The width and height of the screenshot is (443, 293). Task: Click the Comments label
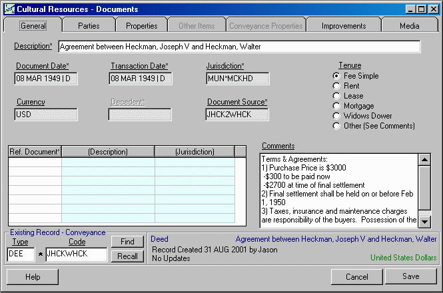(x=278, y=146)
